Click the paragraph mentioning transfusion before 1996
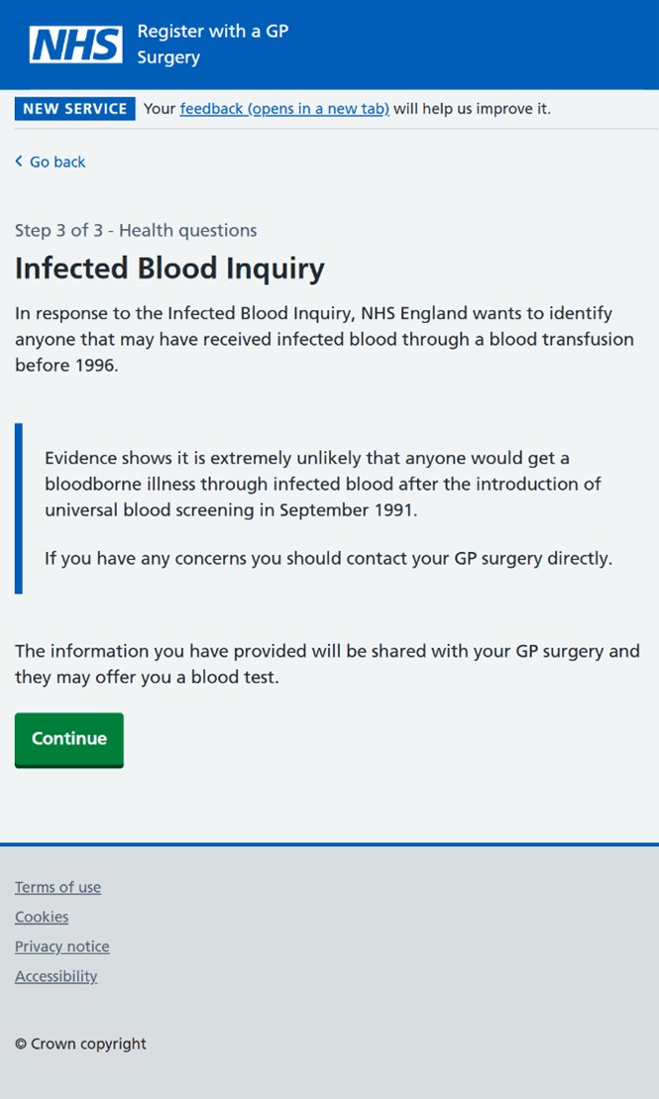Viewport: 659px width, 1099px height. (x=324, y=339)
